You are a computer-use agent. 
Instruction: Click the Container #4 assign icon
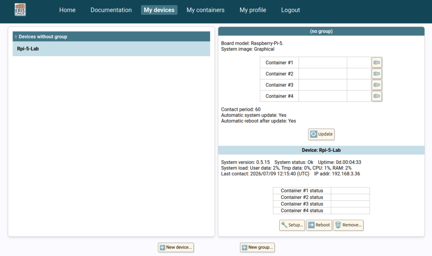click(376, 96)
